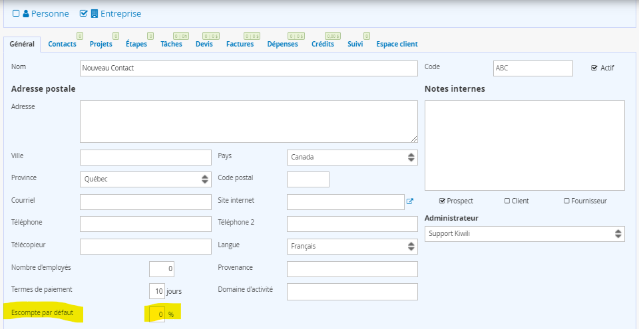
Task: Switch to the Contacts tab
Action: pos(62,45)
